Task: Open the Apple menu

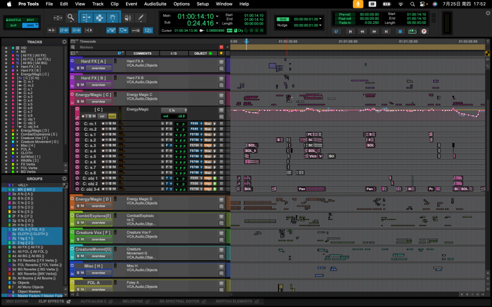Action: click(9, 4)
